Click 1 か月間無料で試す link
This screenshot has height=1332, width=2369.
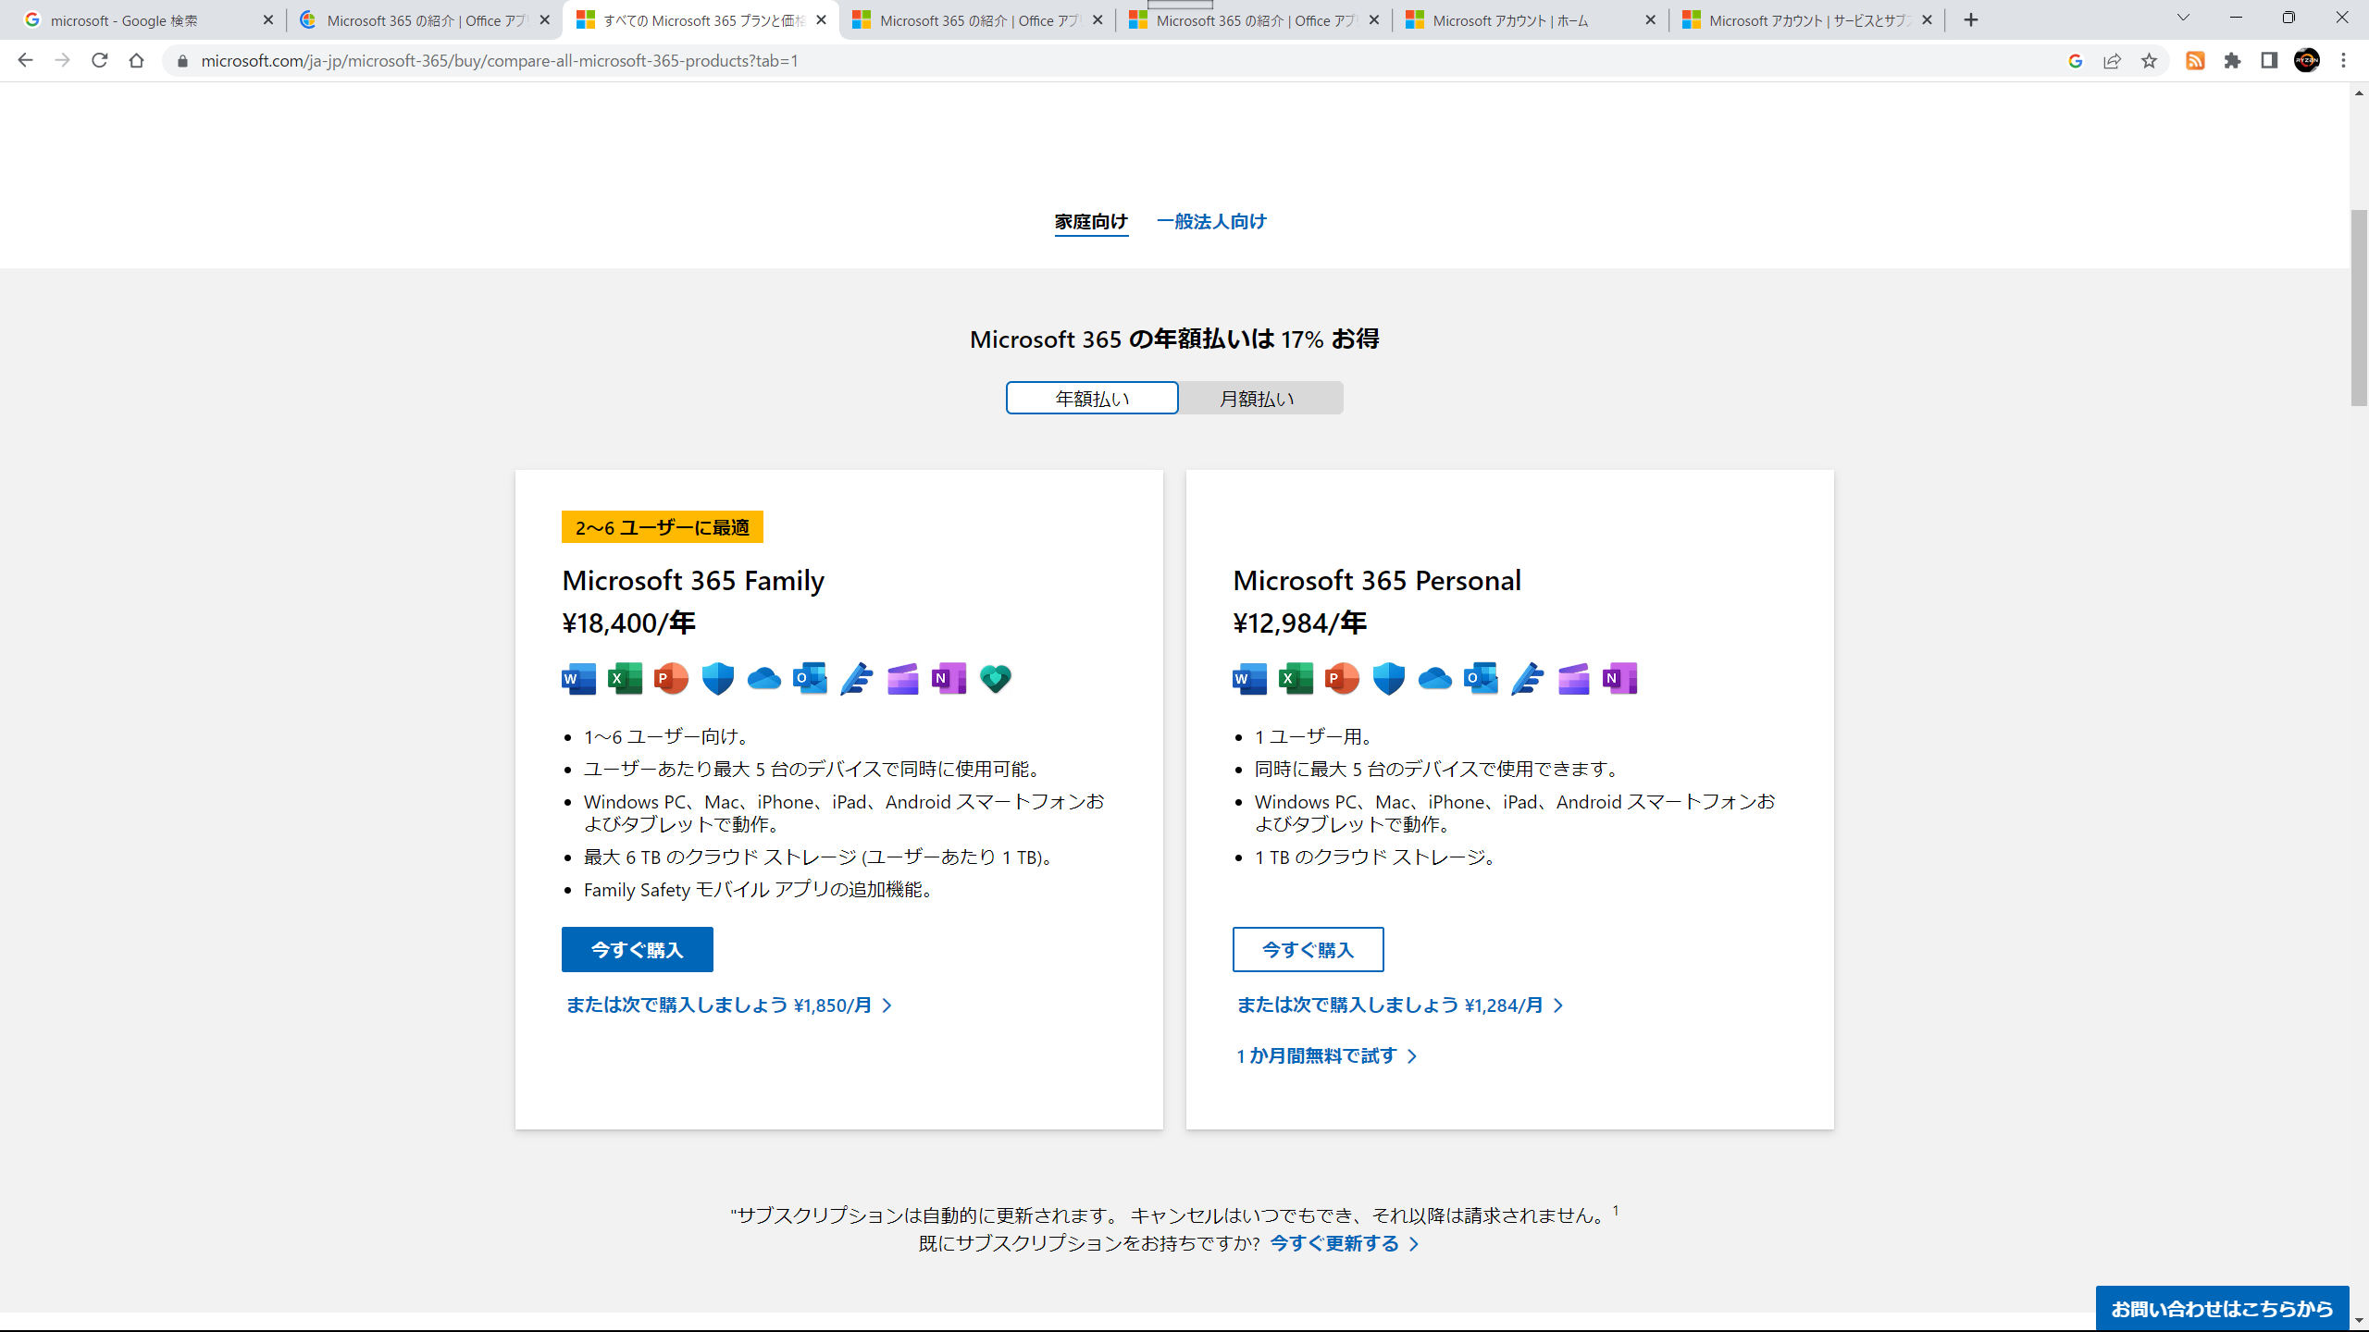click(x=1327, y=1056)
